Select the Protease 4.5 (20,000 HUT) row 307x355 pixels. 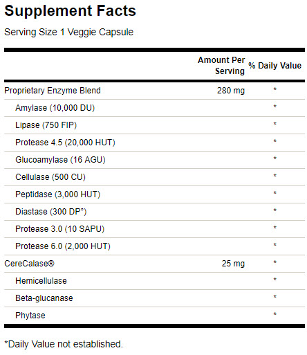[154, 143]
